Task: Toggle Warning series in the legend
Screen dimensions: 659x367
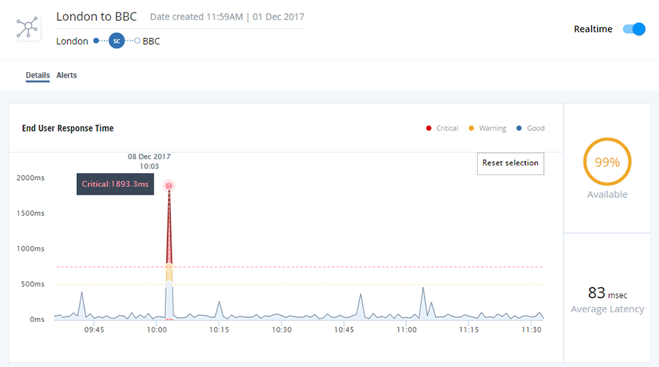Action: 487,128
